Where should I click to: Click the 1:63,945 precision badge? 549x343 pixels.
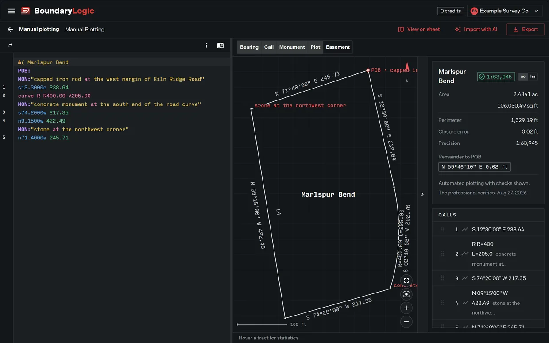496,77
